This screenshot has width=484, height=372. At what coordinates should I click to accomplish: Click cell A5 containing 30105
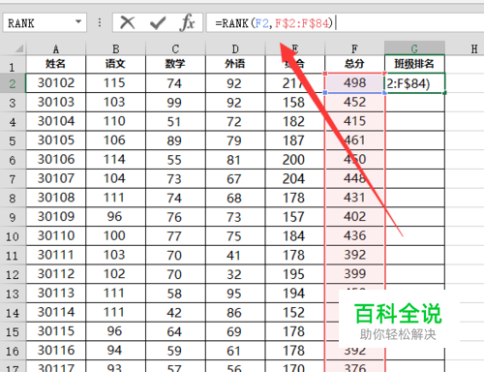pyautogui.click(x=56, y=140)
